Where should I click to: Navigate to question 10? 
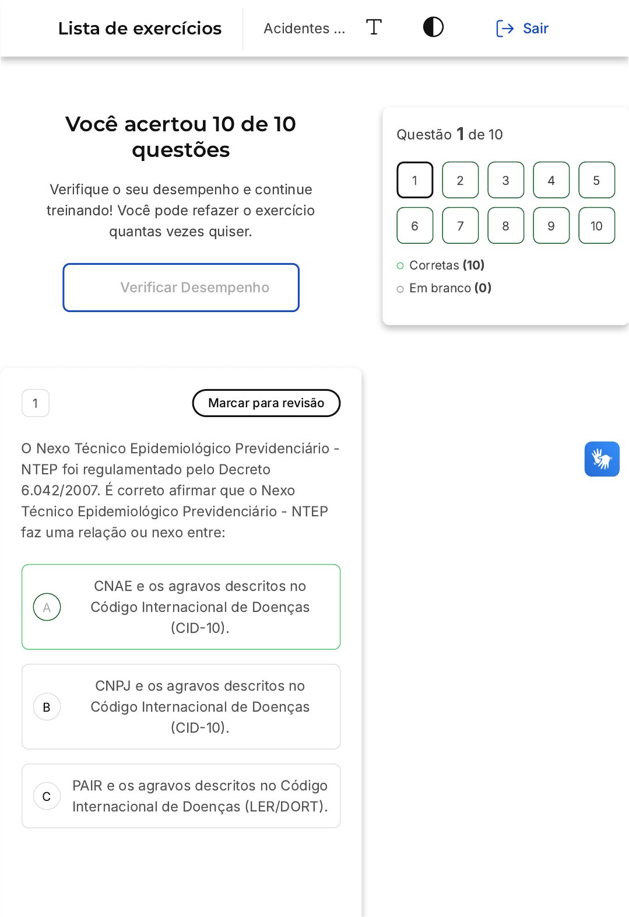pyautogui.click(x=596, y=226)
